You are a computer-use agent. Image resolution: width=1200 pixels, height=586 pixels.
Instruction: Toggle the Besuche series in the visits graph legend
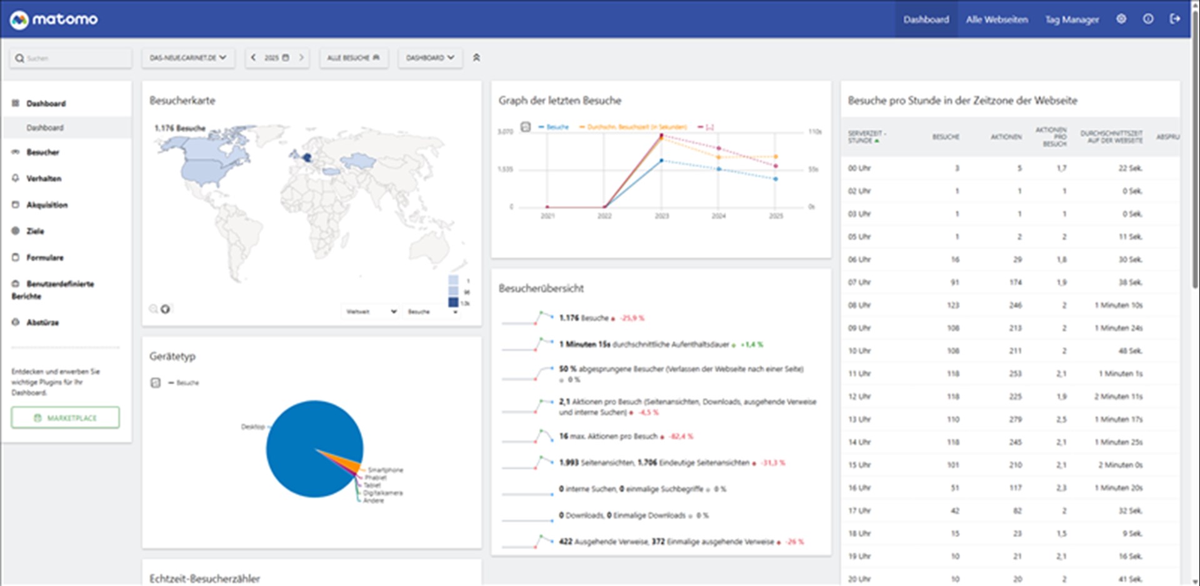point(554,127)
